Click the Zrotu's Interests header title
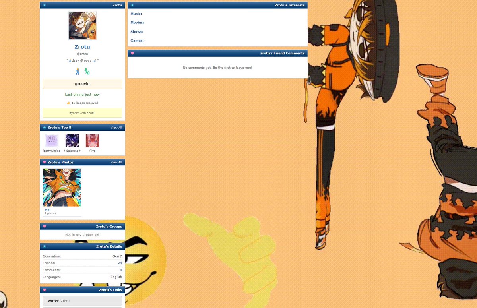This screenshot has height=308, width=477. point(290,5)
